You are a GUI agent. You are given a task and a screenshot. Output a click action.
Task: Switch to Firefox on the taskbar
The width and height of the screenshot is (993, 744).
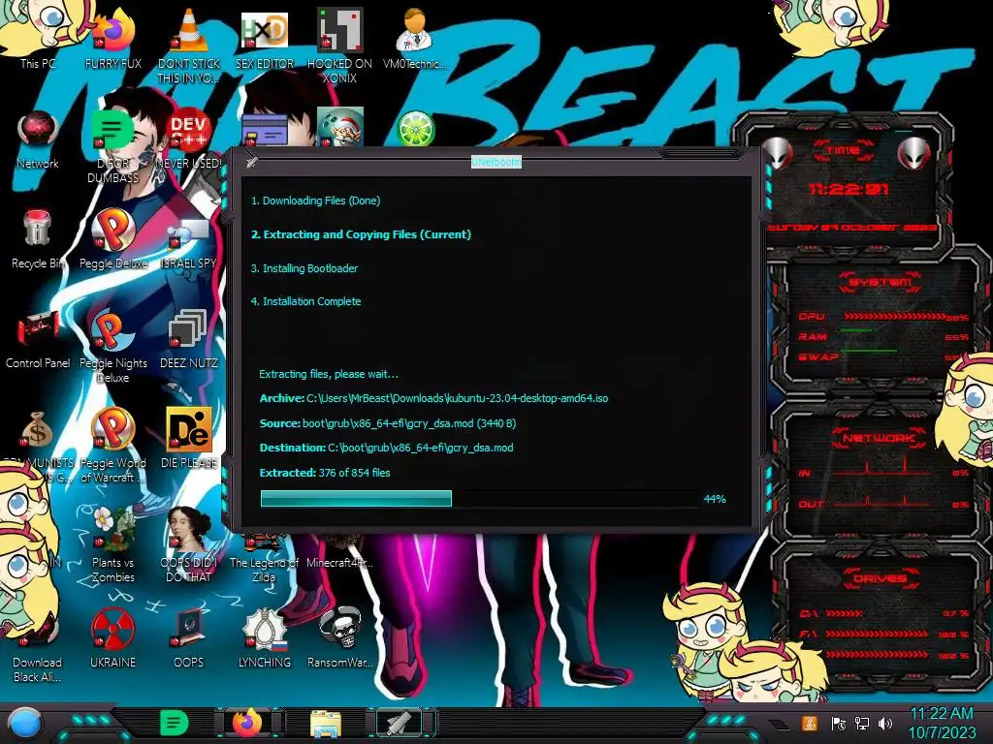tap(248, 723)
